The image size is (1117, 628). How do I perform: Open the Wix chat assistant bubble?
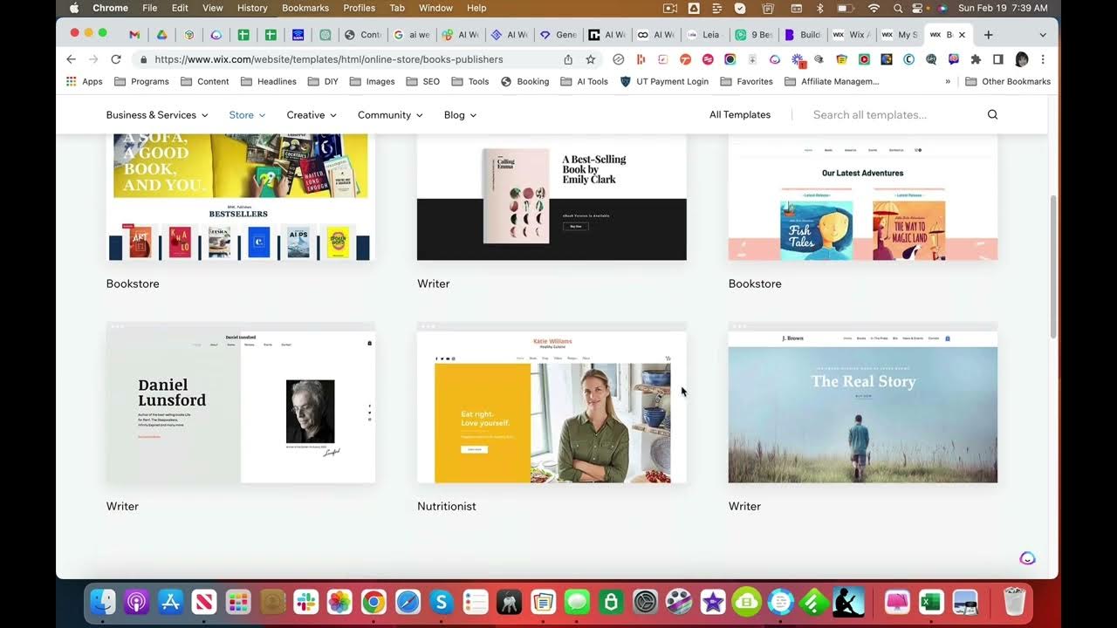click(1027, 558)
